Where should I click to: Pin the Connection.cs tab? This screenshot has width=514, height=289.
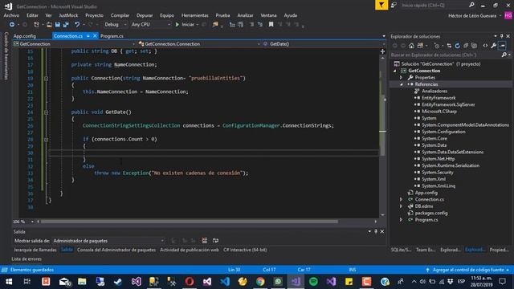point(88,35)
